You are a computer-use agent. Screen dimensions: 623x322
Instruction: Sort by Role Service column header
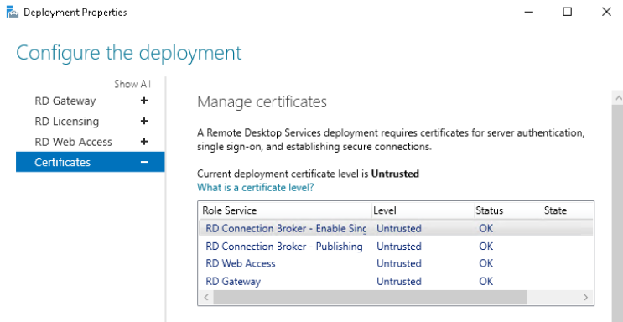(285, 210)
